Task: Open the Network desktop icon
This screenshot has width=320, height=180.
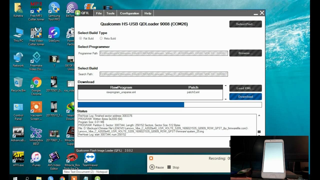Action: (18, 60)
